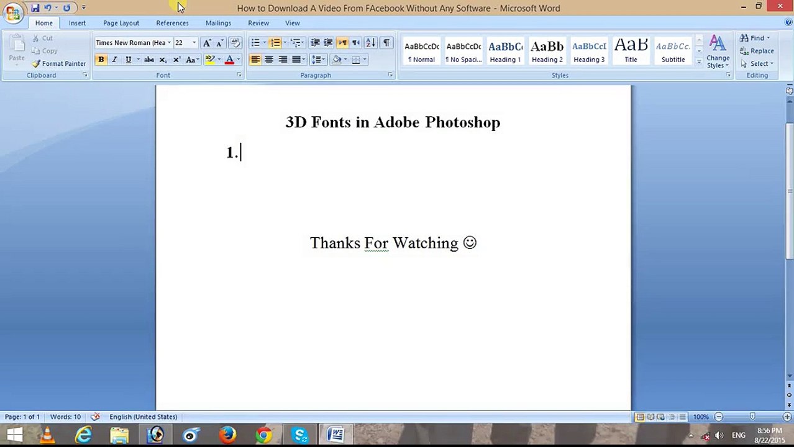This screenshot has height=447, width=794.
Task: Apply Bullets list icon
Action: 255,43
